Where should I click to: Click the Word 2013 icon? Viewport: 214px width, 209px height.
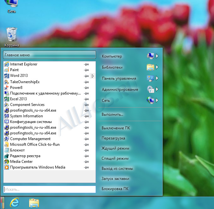pyautogui.click(x=7, y=76)
